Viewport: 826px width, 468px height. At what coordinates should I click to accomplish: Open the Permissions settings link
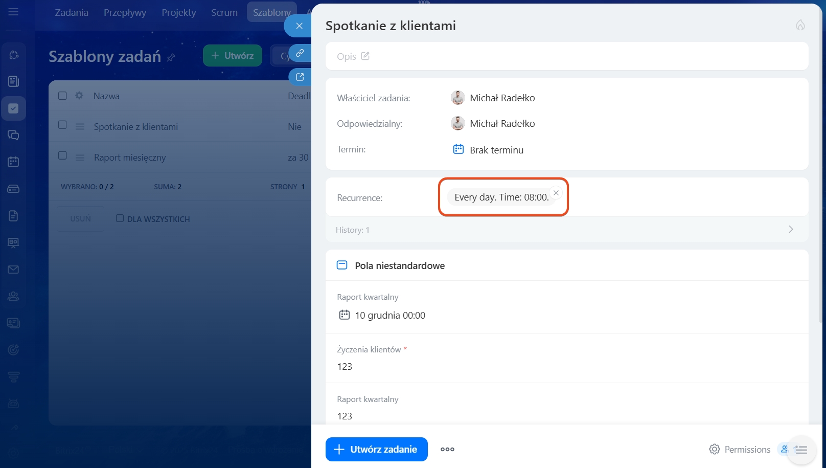pos(740,450)
